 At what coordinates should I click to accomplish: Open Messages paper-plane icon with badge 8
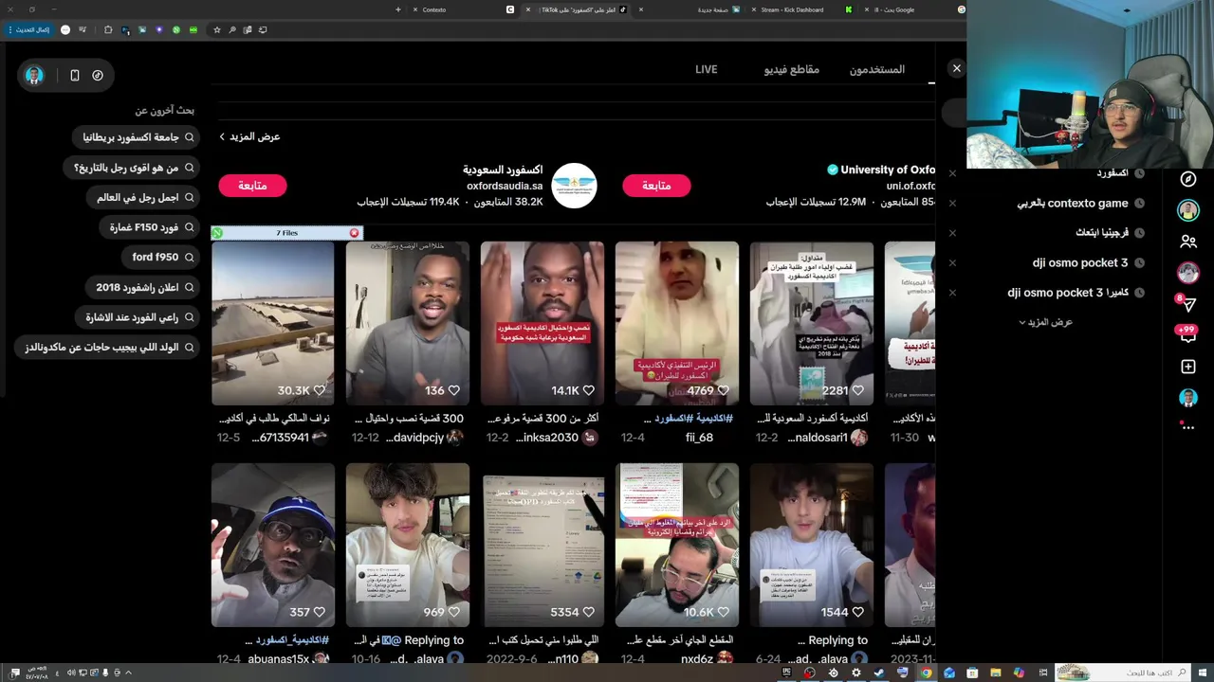[x=1188, y=304]
